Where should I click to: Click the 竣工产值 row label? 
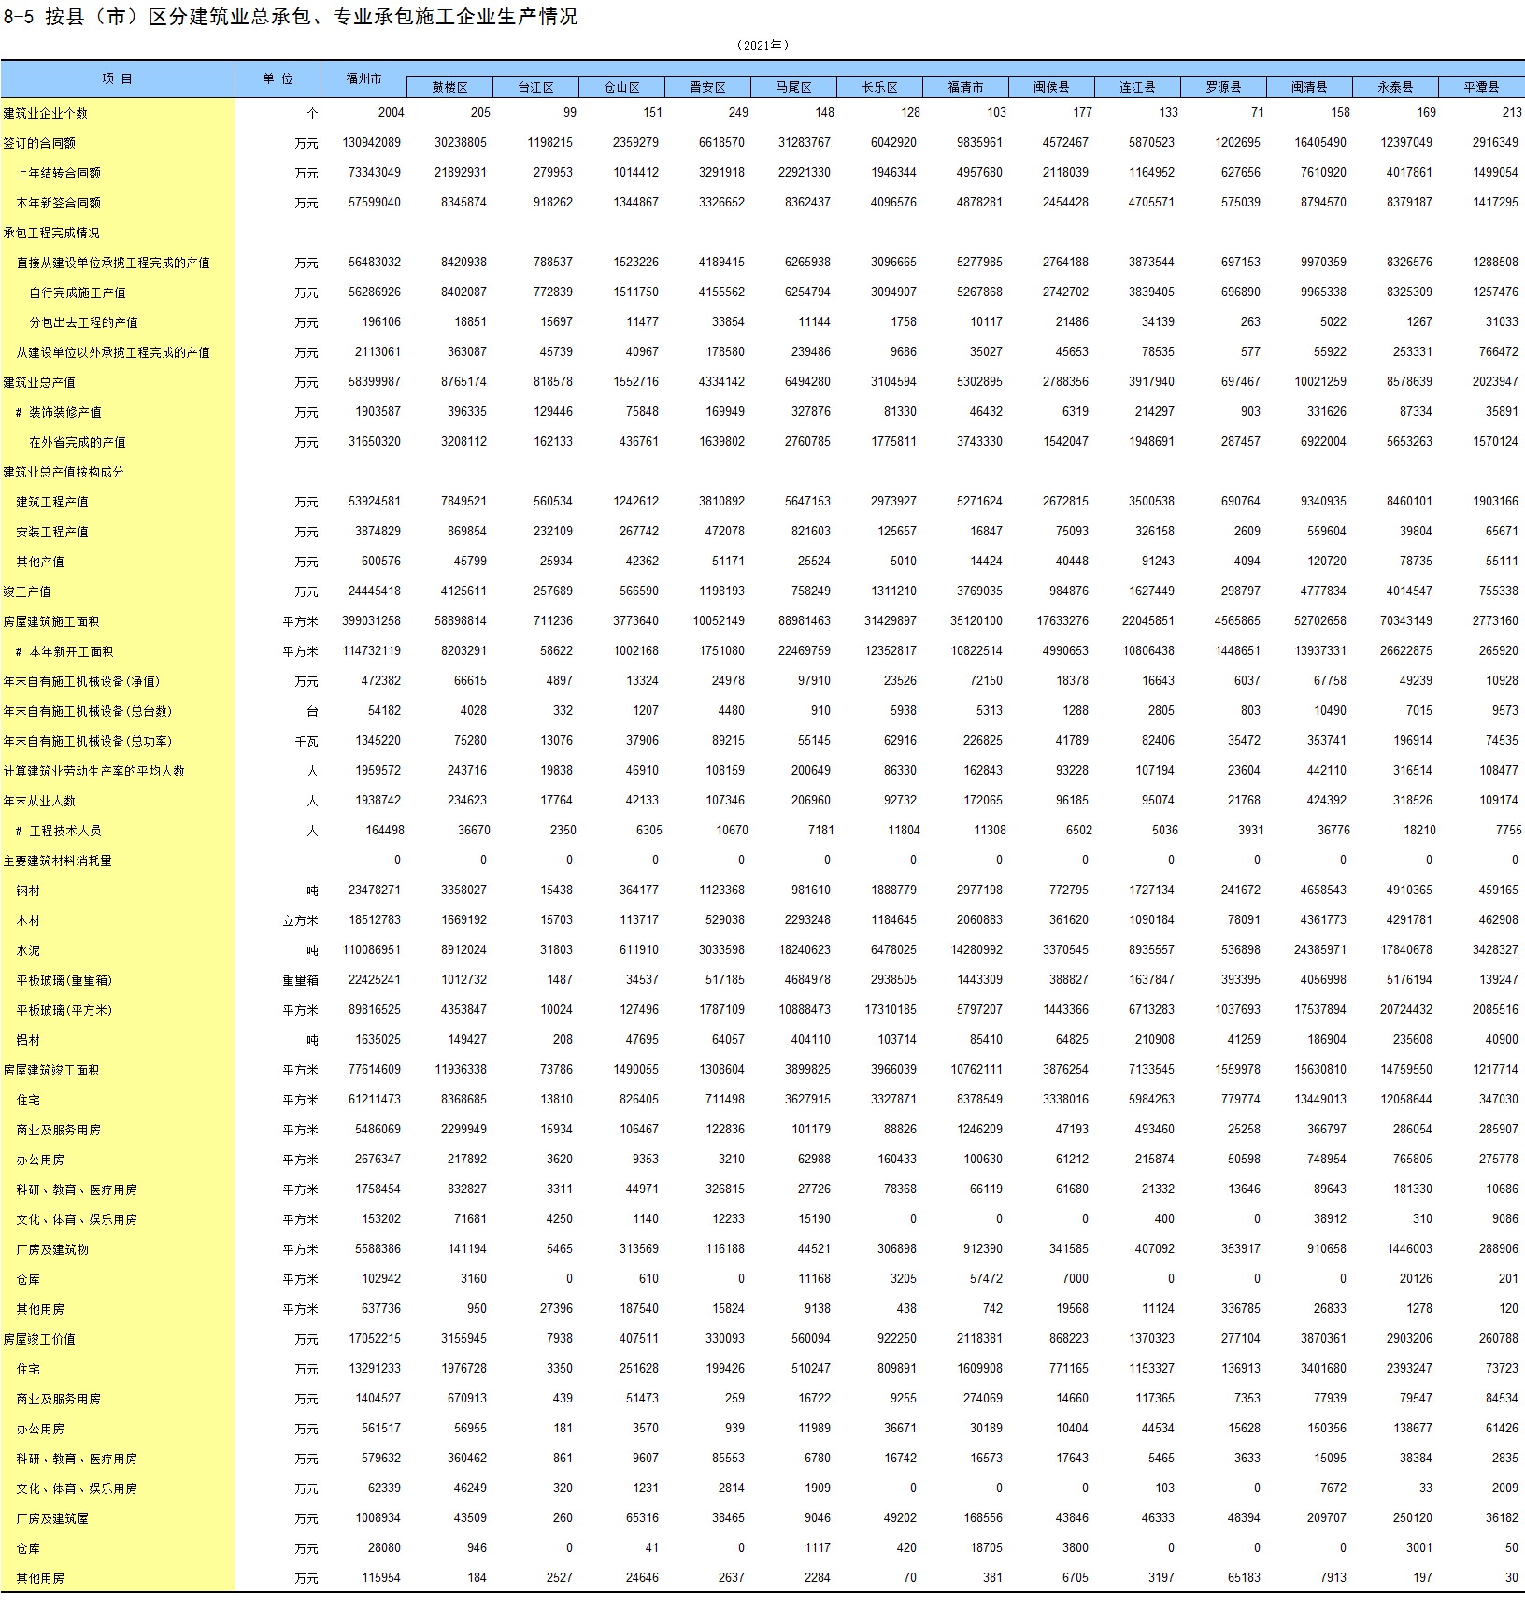coord(27,591)
